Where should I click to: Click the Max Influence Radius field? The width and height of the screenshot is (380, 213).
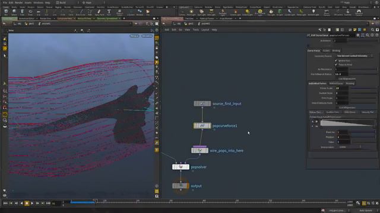click(x=341, y=74)
